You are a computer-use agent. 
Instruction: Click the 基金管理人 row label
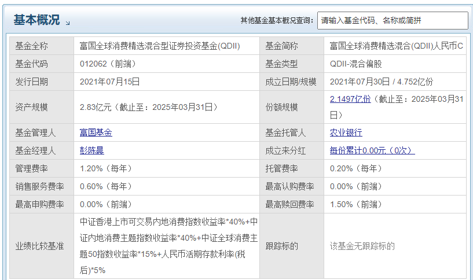[x=35, y=132]
